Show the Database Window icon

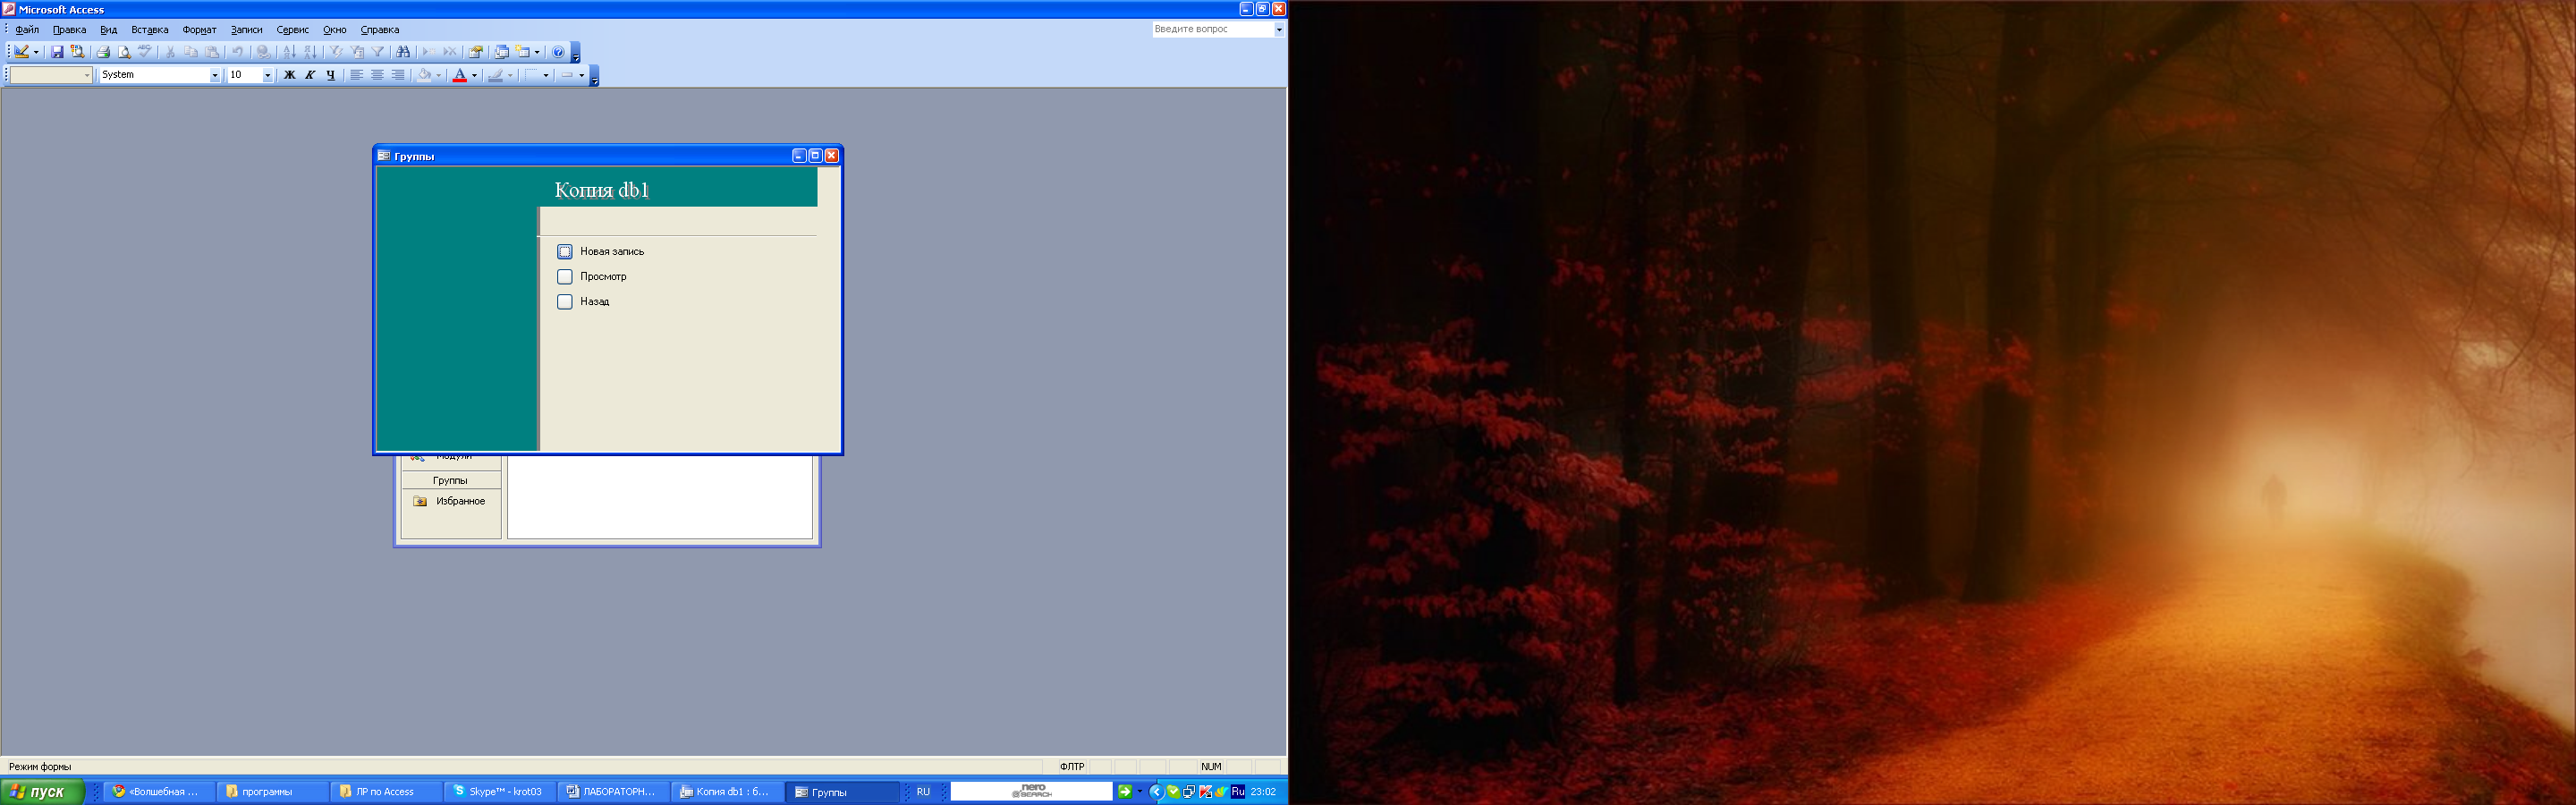click(x=502, y=52)
